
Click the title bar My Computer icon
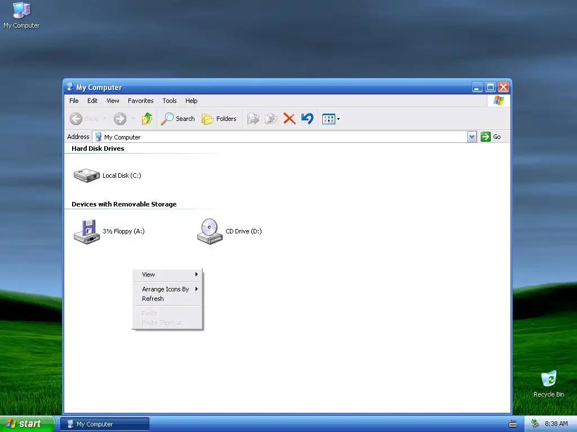coord(70,87)
